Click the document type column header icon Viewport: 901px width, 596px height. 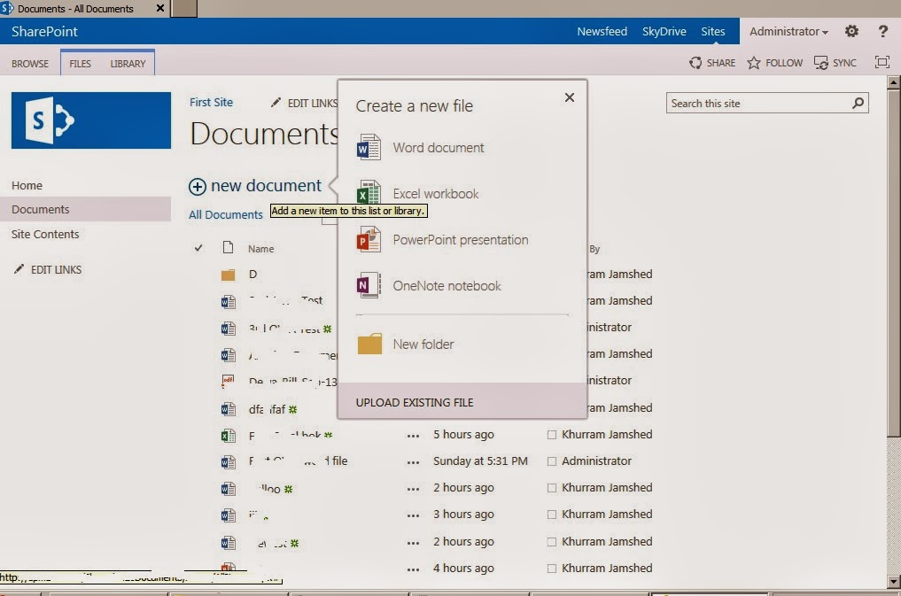[x=228, y=247]
